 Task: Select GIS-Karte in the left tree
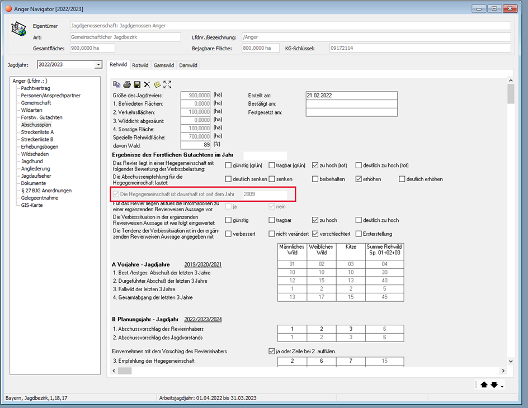pyautogui.click(x=32, y=205)
